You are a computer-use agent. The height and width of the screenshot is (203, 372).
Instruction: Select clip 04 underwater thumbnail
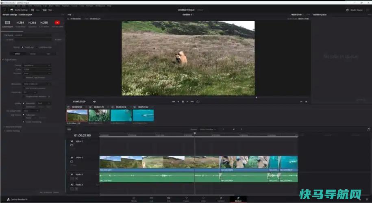pos(143,115)
